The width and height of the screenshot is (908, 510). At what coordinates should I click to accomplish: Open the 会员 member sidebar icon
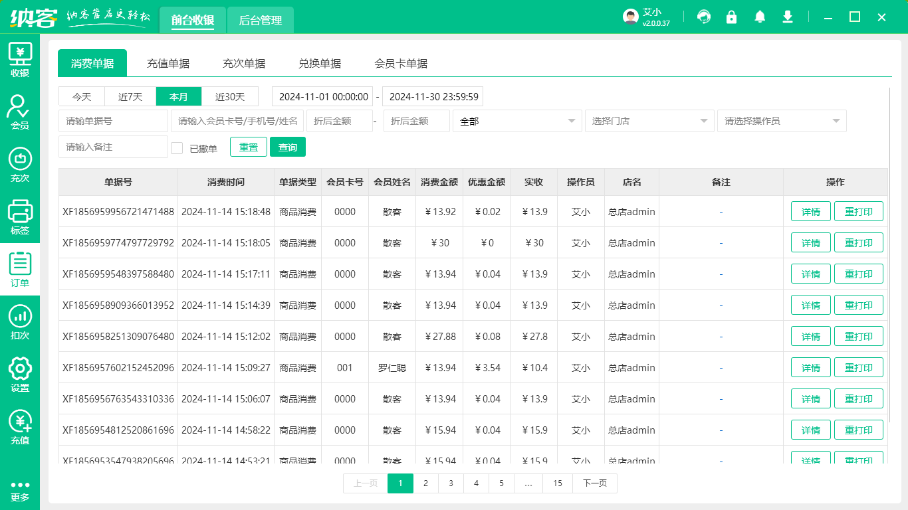coord(20,112)
